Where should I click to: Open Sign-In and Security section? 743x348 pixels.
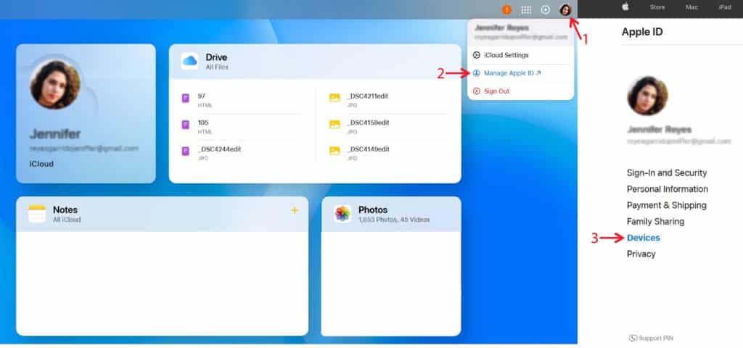coord(667,173)
